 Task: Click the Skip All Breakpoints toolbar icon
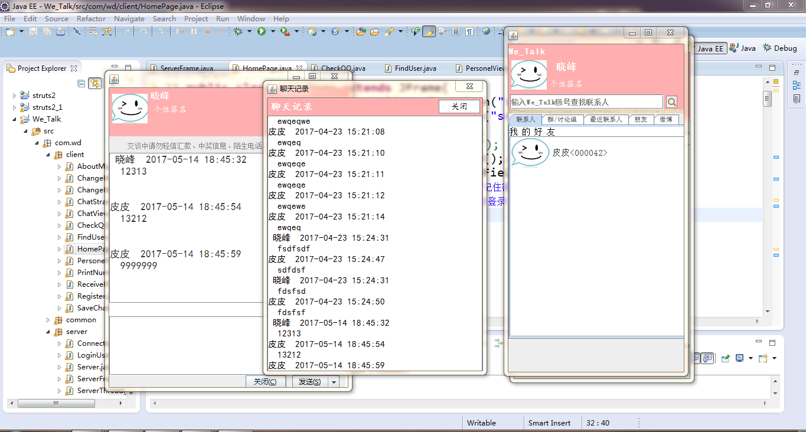coord(77,31)
